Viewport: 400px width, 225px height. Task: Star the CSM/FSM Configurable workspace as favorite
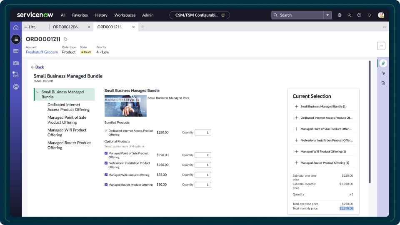[x=223, y=15]
